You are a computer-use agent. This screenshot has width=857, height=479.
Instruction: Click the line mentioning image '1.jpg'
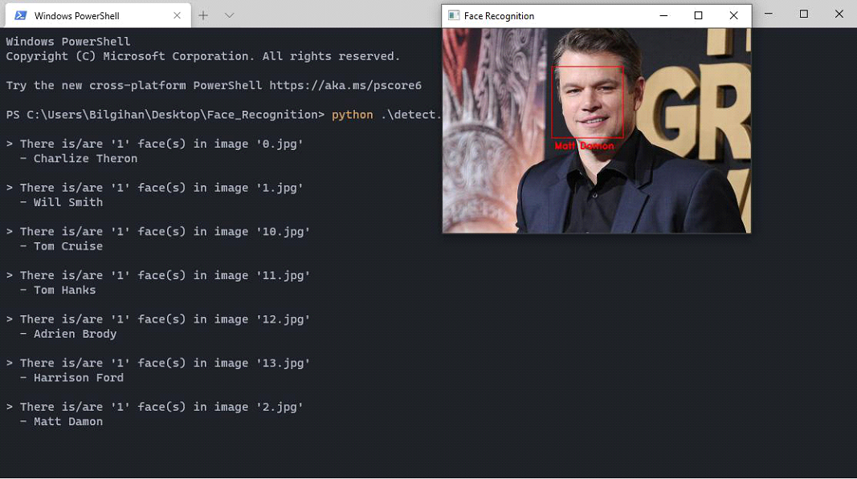(x=155, y=188)
